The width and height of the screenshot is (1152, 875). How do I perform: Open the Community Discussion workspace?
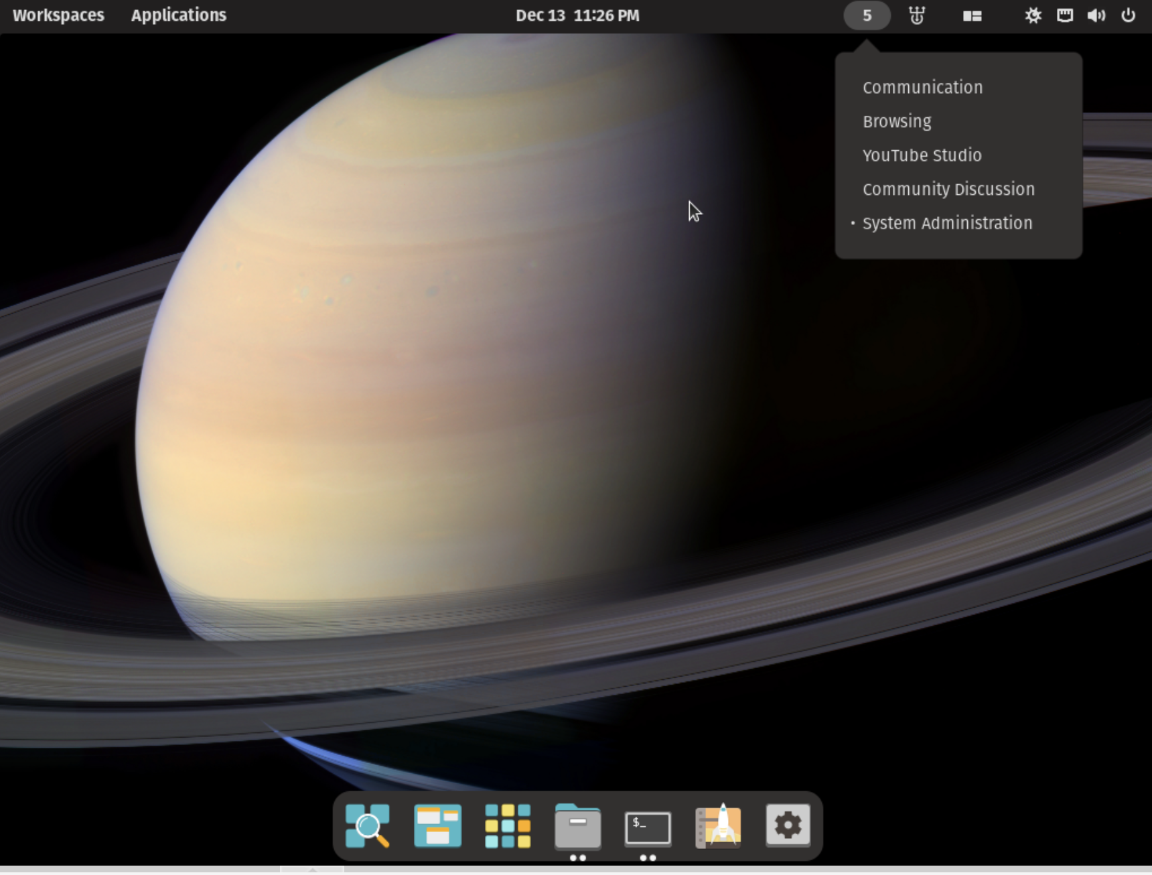coord(948,189)
